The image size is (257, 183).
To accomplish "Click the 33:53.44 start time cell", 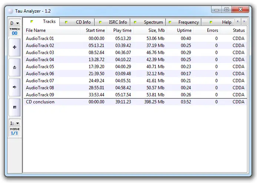I will click(96, 95).
